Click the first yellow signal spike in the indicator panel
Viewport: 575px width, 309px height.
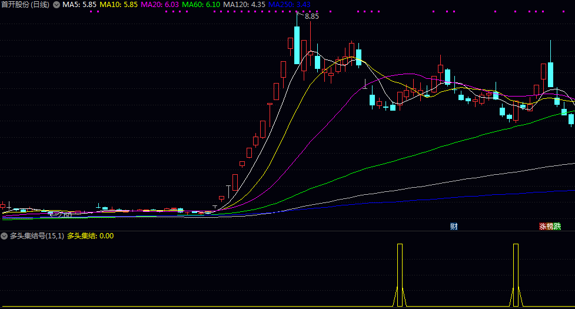pyautogui.click(x=400, y=274)
